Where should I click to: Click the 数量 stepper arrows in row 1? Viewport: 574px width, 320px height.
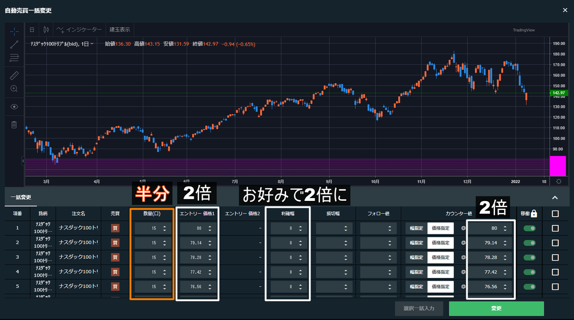165,228
